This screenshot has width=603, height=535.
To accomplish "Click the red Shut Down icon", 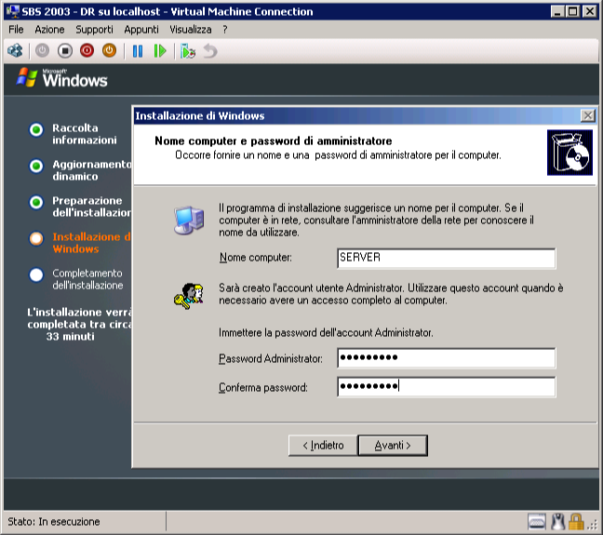I will [87, 50].
